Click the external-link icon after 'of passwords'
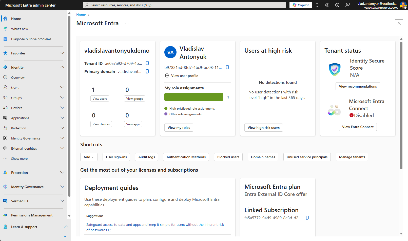The image size is (408, 241). click(110, 230)
